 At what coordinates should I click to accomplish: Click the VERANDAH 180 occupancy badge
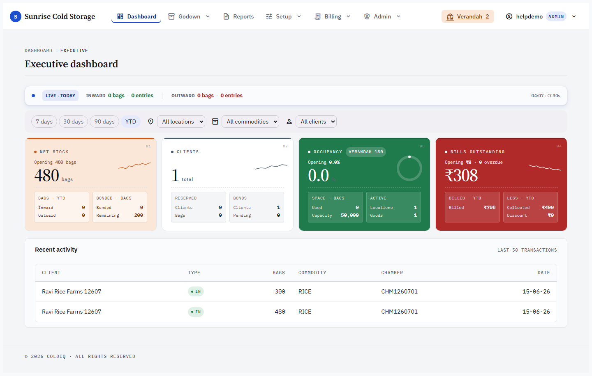[x=366, y=152]
